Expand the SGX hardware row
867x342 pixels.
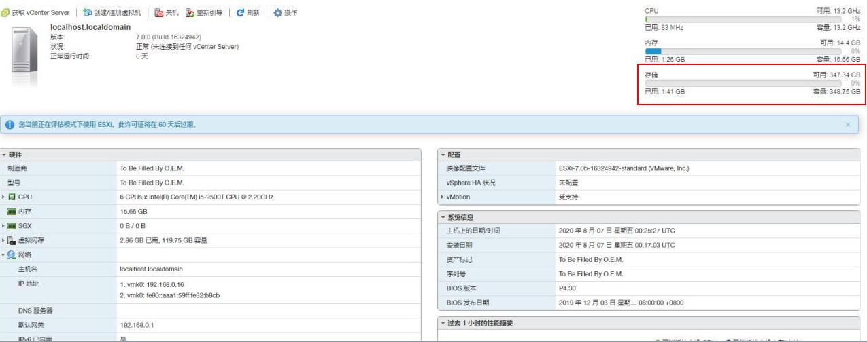pyautogui.click(x=3, y=225)
